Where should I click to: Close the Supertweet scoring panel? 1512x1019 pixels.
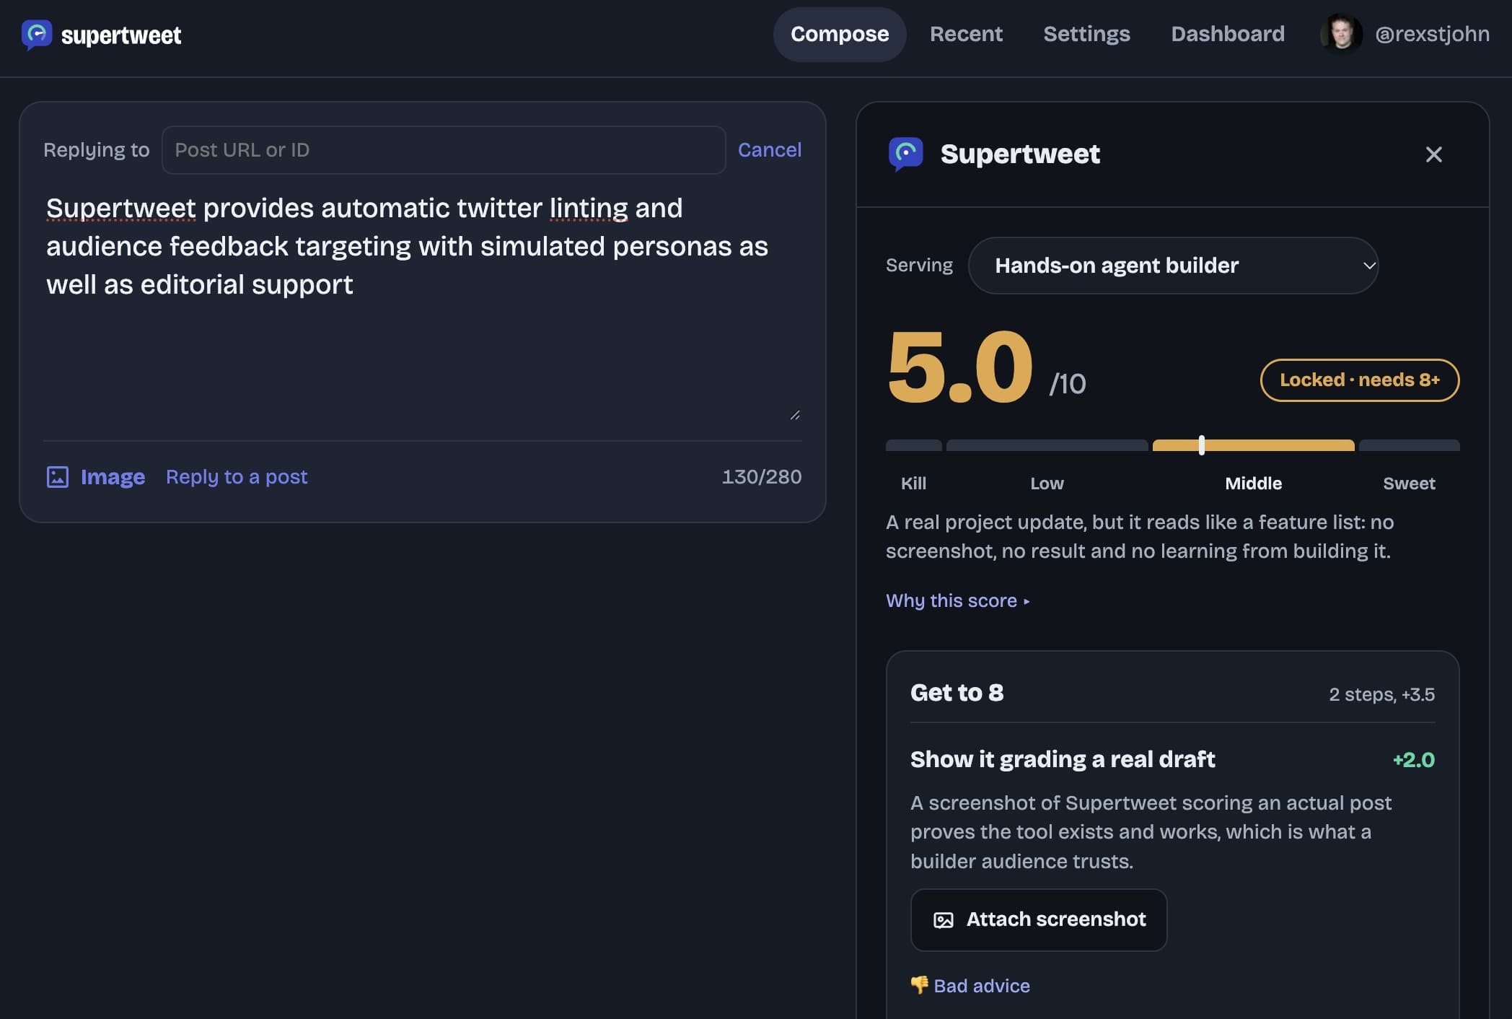(x=1433, y=154)
